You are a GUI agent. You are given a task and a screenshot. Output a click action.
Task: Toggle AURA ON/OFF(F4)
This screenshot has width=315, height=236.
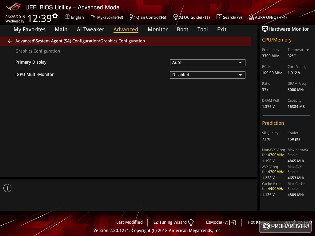click(x=268, y=17)
